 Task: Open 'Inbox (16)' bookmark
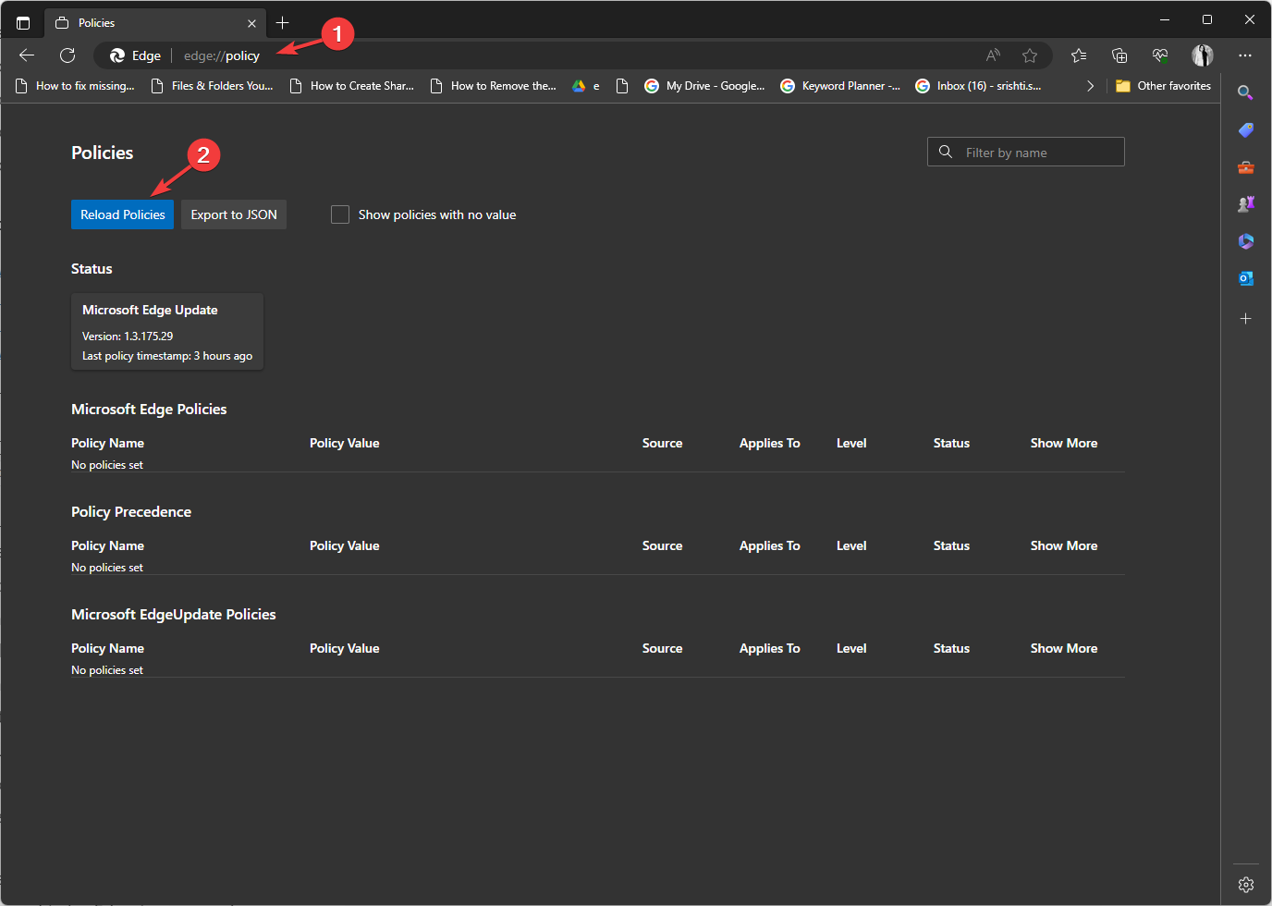click(978, 86)
